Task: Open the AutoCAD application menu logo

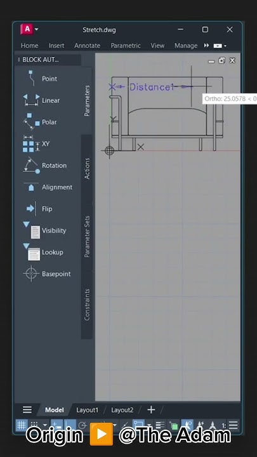Action: click(x=27, y=29)
